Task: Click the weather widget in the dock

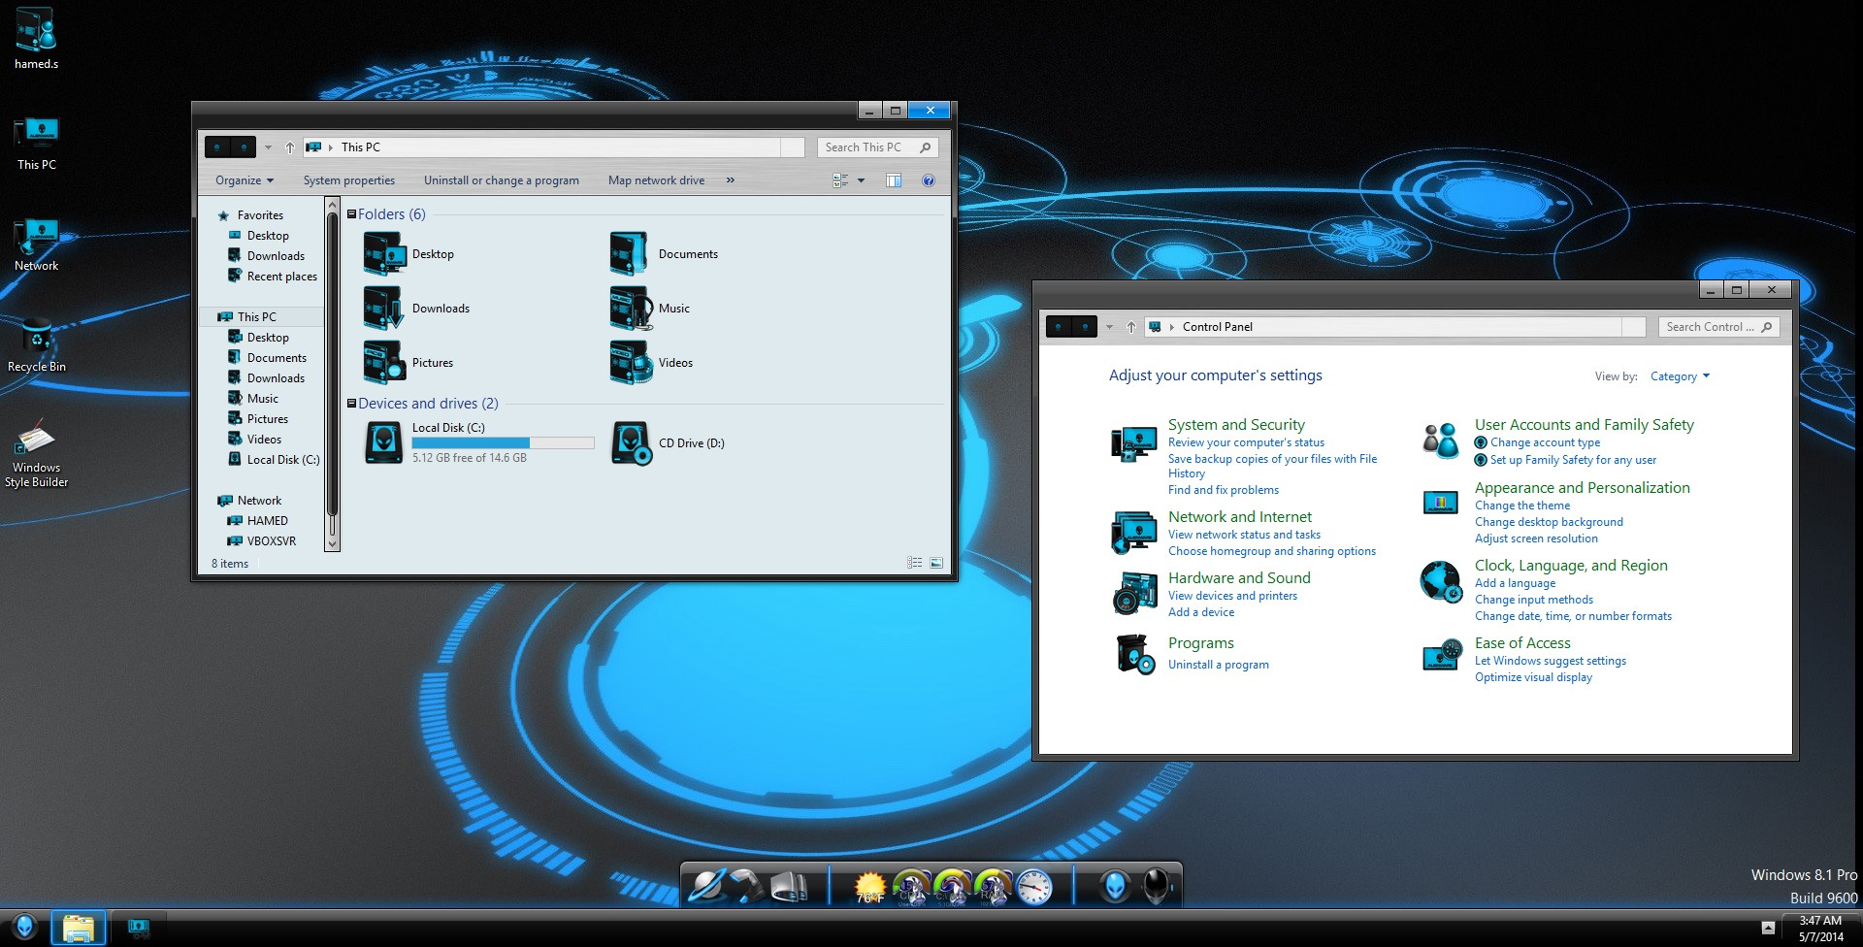Action: 869,886
